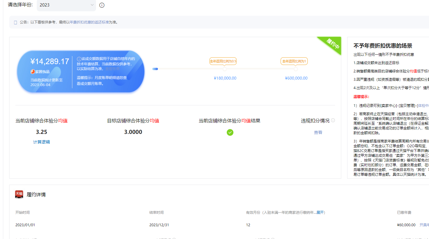This screenshot has height=239, width=429.
Task: Click the 当前数据统计更新至 2023-06-04 text
Action: coord(47,82)
